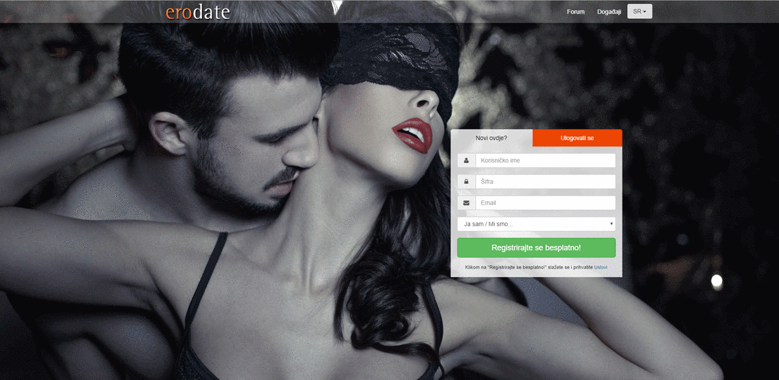Click the SR language selector button
The image size is (779, 380).
tap(638, 11)
